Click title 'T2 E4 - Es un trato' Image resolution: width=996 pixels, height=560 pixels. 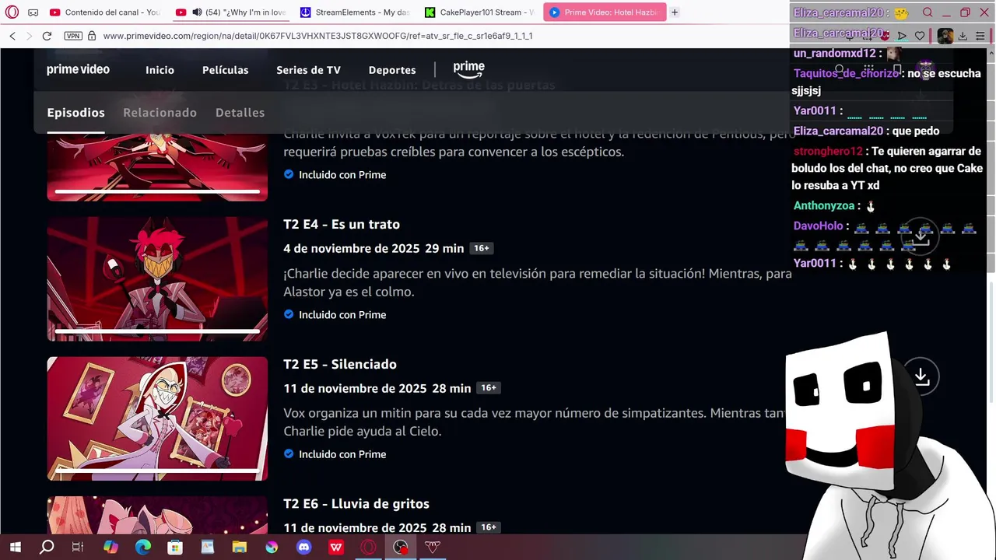pyautogui.click(x=342, y=224)
